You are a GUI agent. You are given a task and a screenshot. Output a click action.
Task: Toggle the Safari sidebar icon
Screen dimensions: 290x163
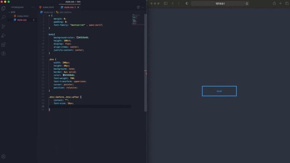(166, 3)
